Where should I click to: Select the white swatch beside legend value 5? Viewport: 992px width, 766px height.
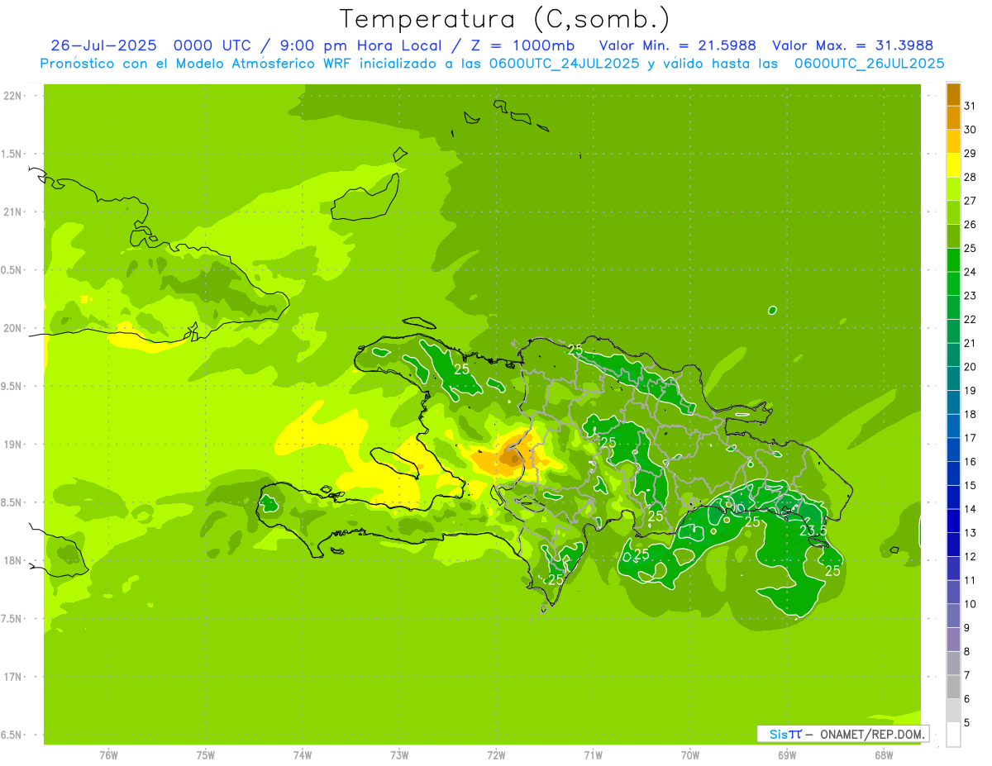[953, 734]
